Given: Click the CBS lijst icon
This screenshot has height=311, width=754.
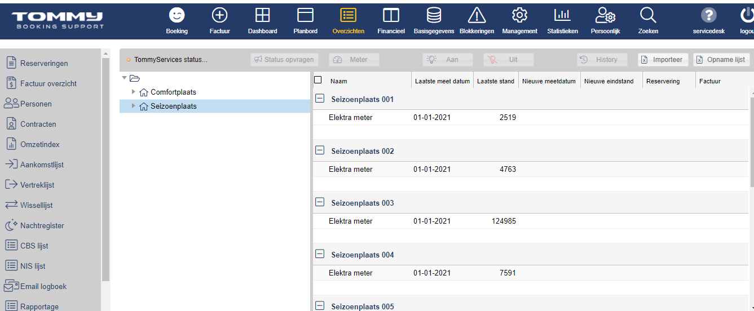Looking at the screenshot, I should [x=11, y=246].
